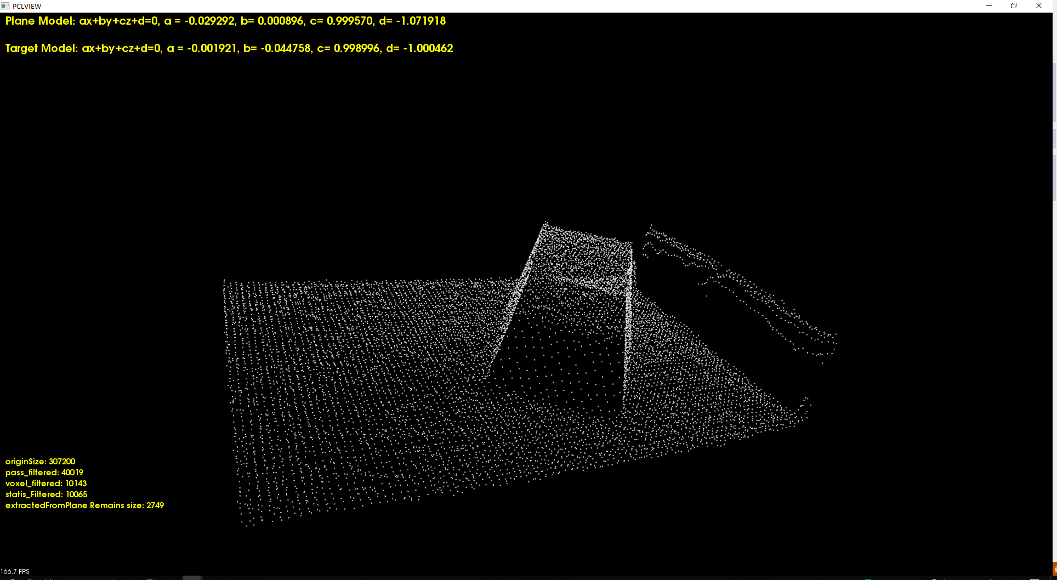Click the 166.7 FPS counter

point(15,571)
